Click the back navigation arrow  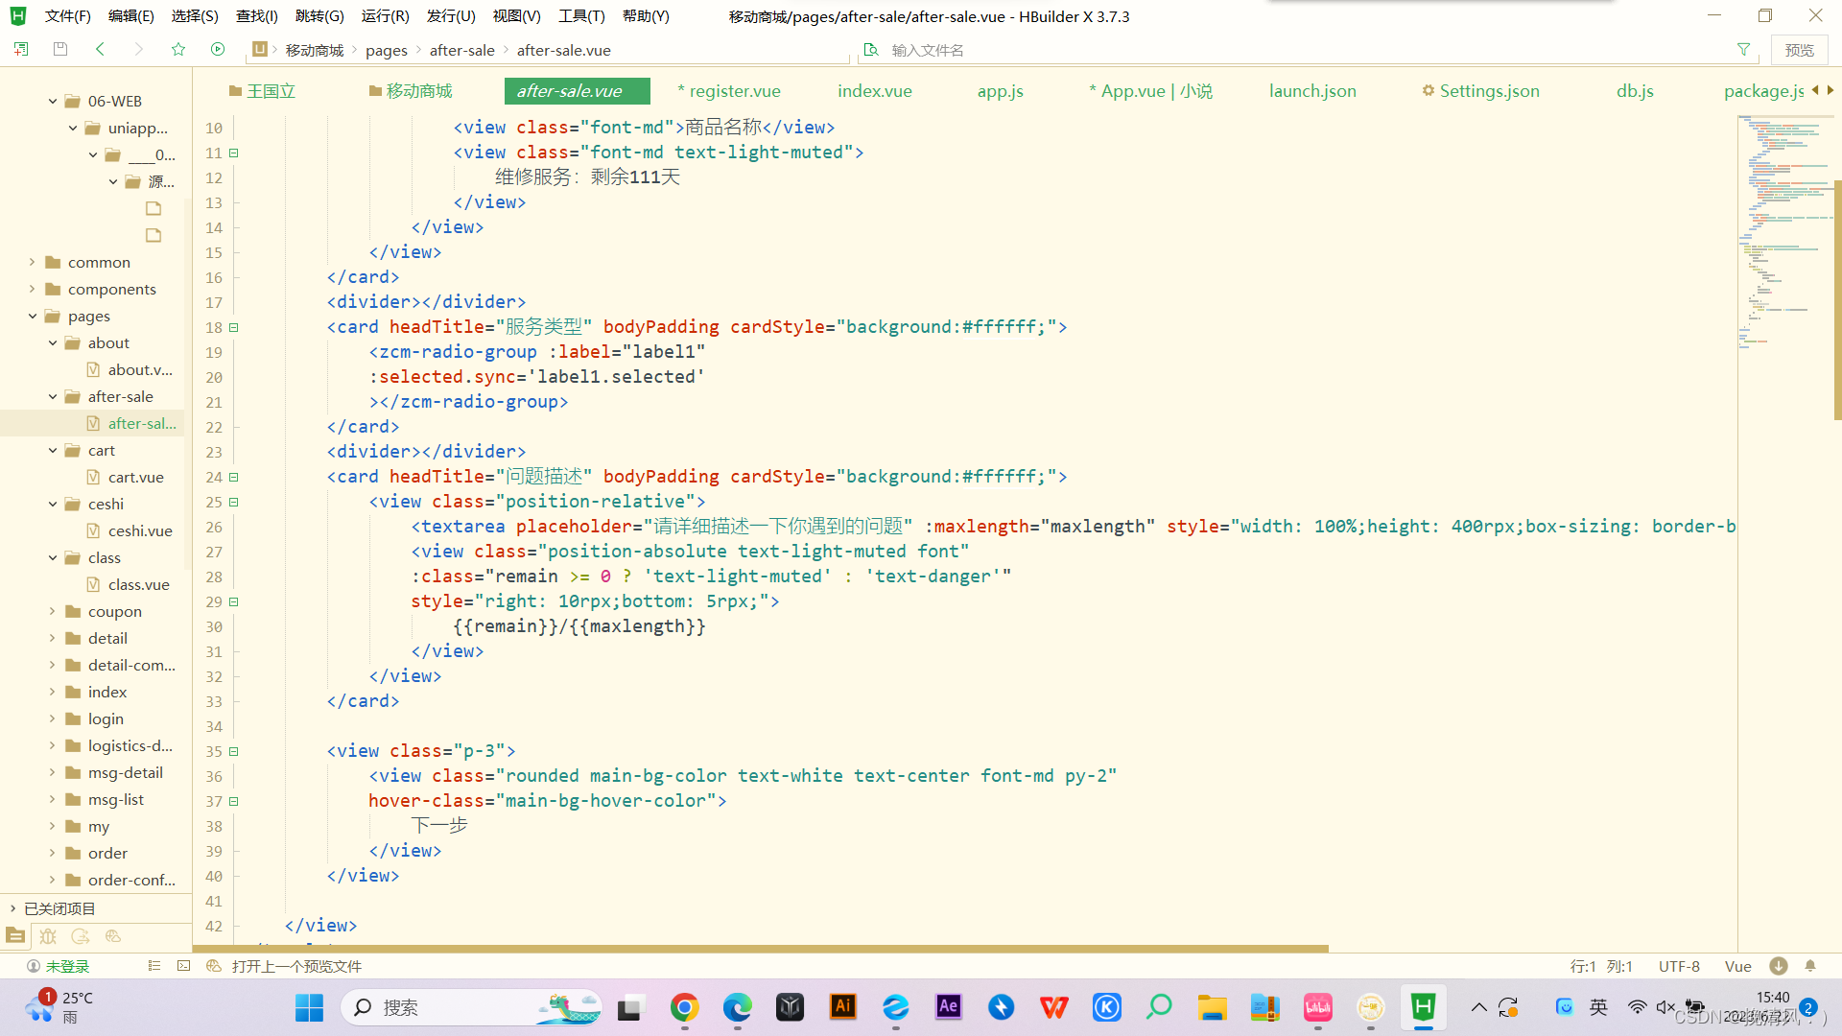(100, 49)
